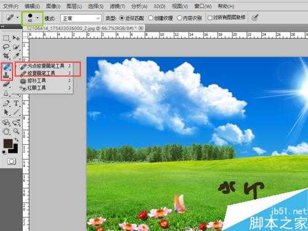Image resolution: width=308 pixels, height=231 pixels.
Task: Click the Spot Healing Brush toolbar icon
Action: click(x=7, y=67)
